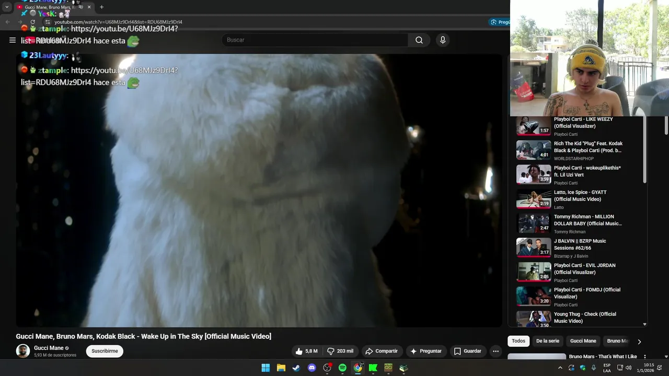
Task: Dislike the video (203 mil)
Action: click(340, 351)
